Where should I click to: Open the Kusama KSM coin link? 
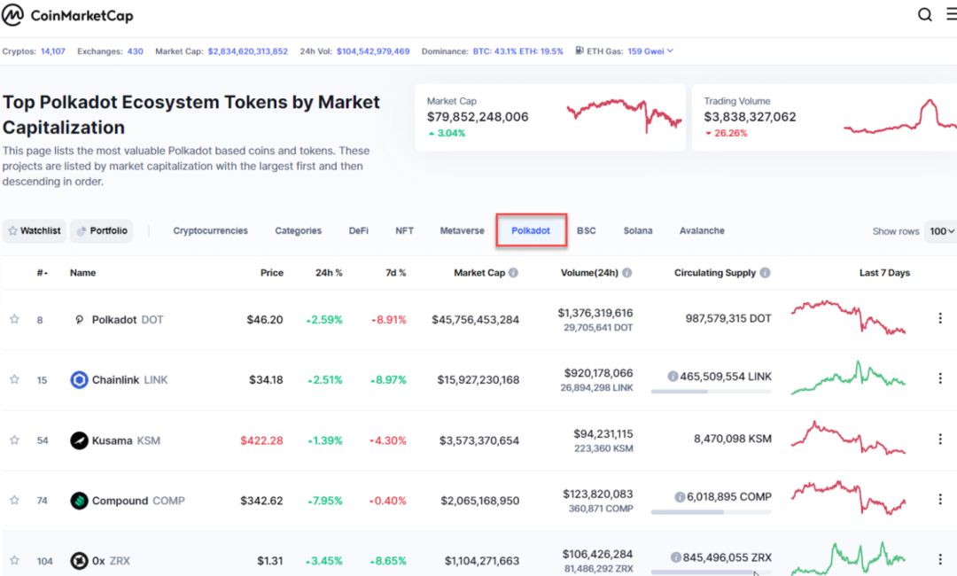click(126, 440)
